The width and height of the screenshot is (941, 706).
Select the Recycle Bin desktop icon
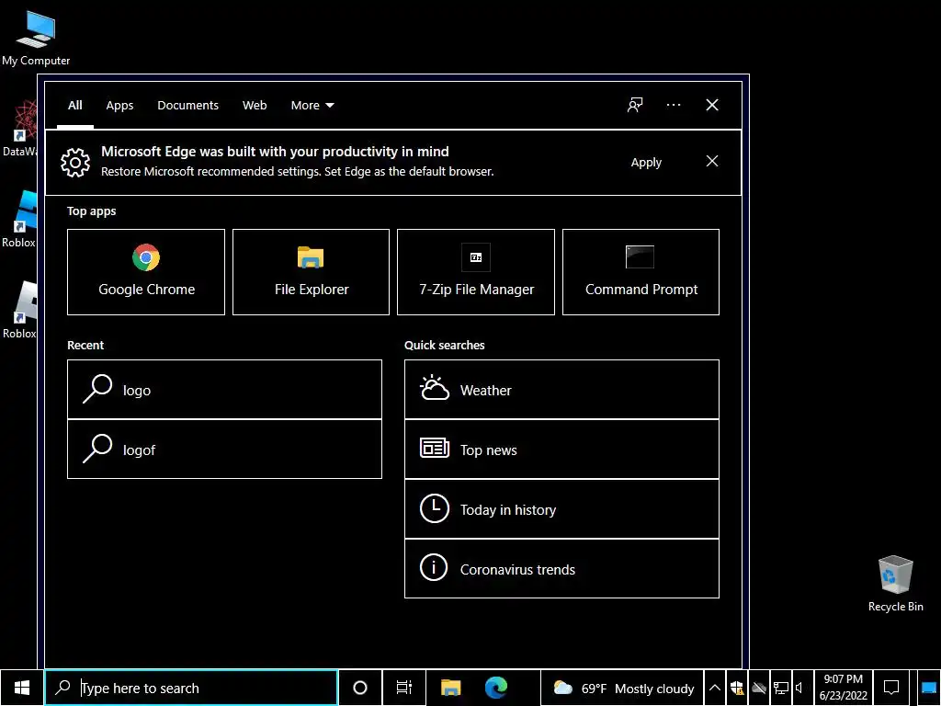895,584
